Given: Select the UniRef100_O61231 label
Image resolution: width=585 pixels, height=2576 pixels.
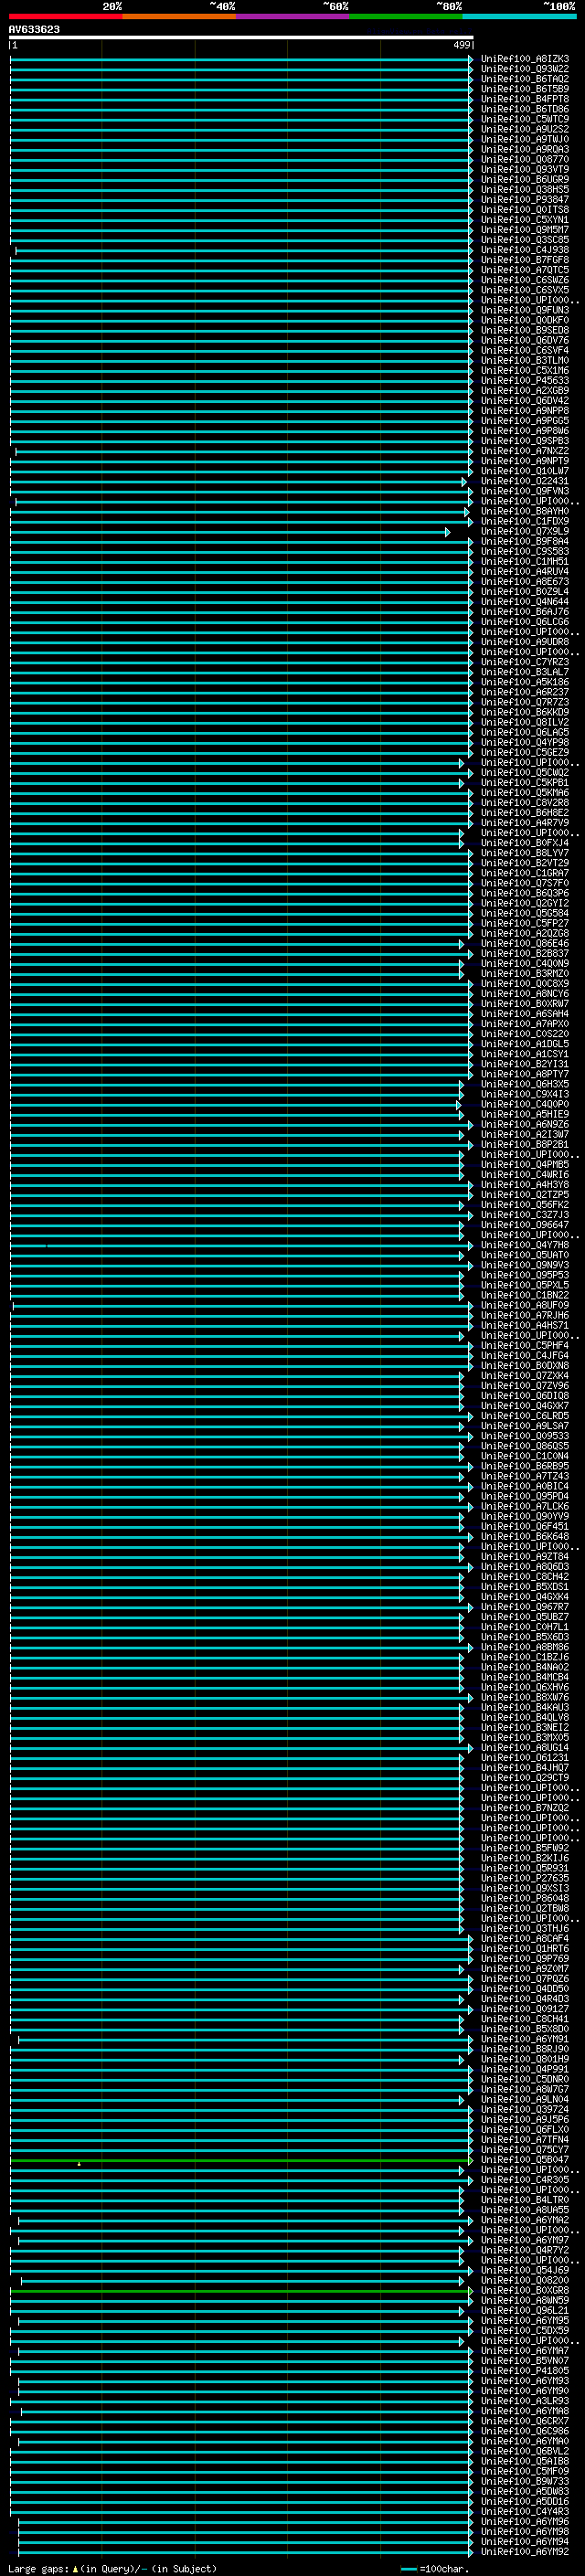Looking at the screenshot, I should (525, 1759).
